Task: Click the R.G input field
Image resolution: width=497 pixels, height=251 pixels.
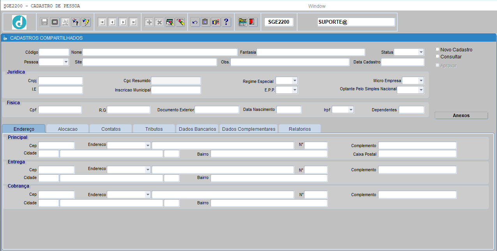Action: tap(129, 110)
